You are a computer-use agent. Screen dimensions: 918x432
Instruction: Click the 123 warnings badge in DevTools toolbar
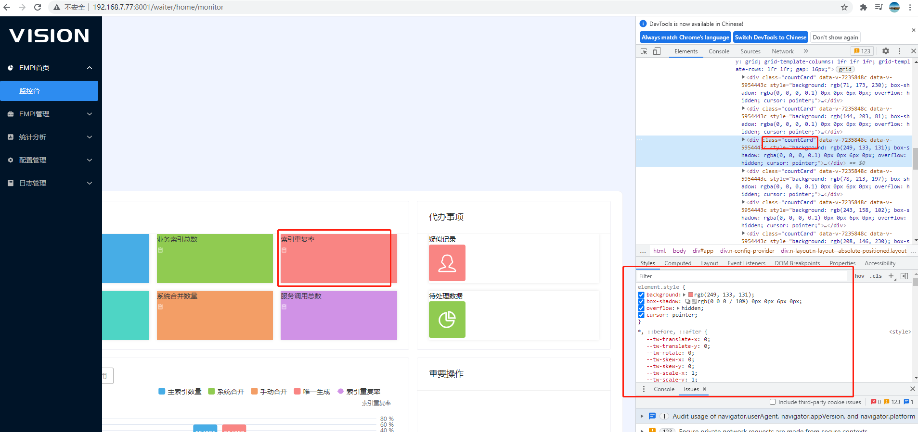click(x=862, y=51)
